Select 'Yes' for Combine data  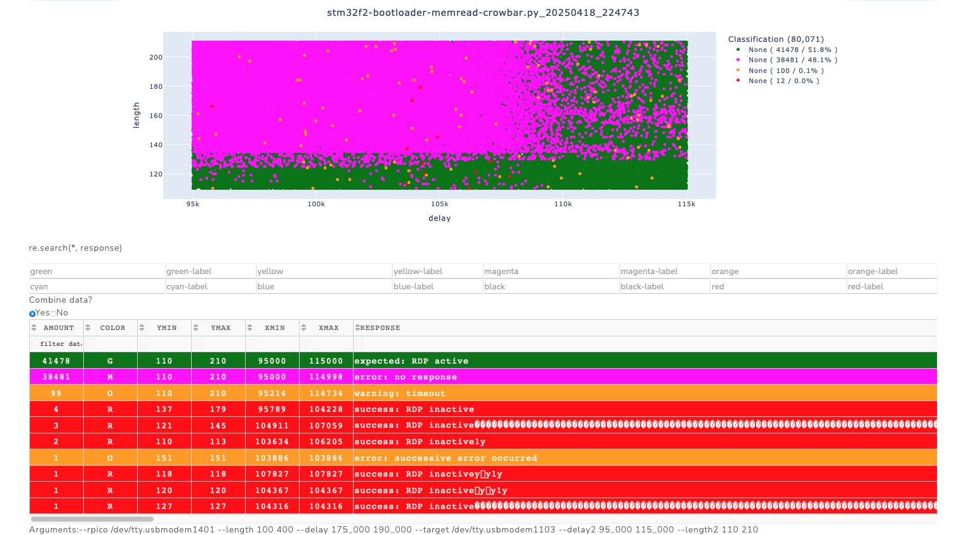[32, 314]
